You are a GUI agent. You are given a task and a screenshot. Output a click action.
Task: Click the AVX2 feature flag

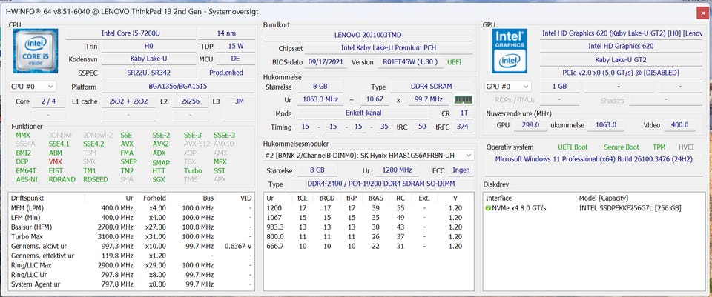[161, 144]
